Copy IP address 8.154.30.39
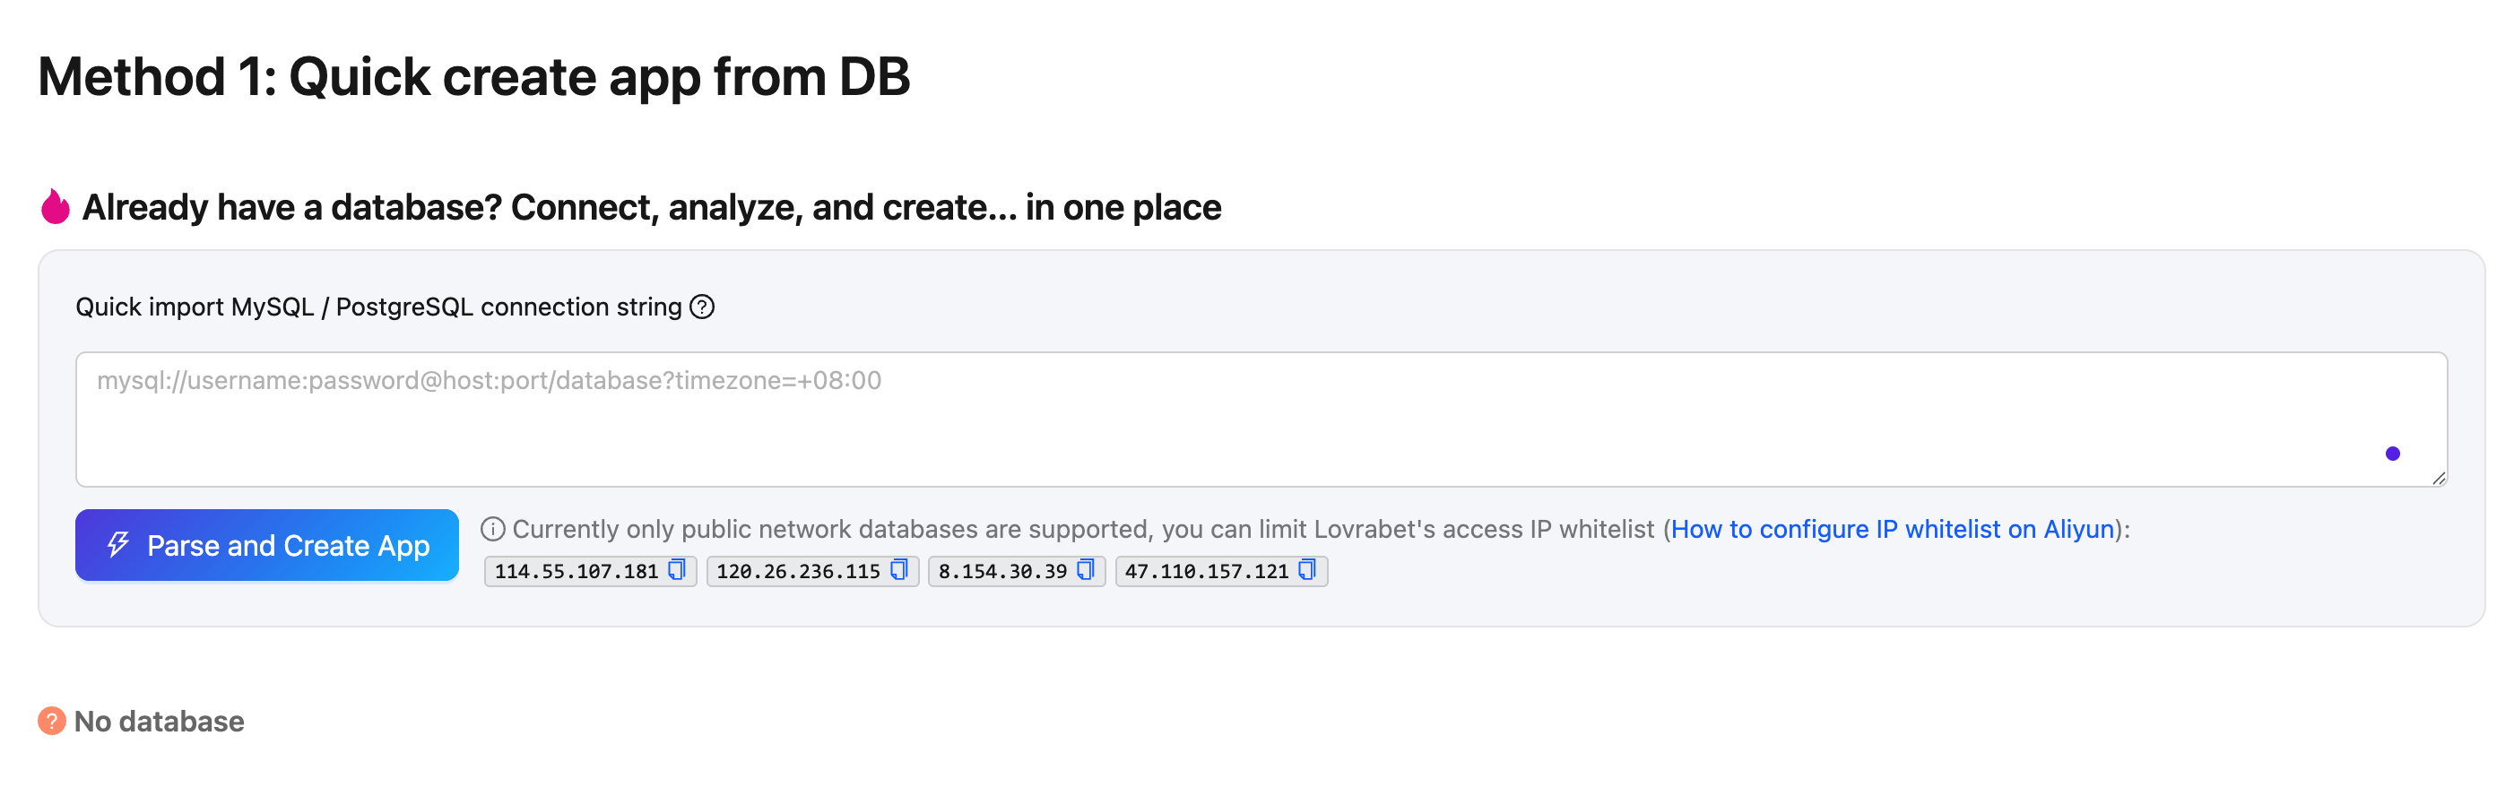 [1085, 570]
